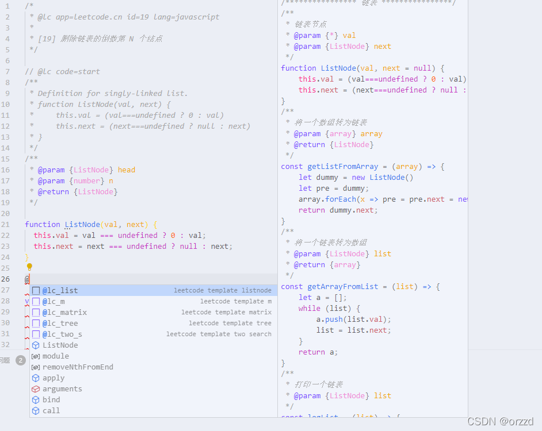Choose arguments from the suggestion list
This screenshot has width=542, height=431.
click(154, 389)
